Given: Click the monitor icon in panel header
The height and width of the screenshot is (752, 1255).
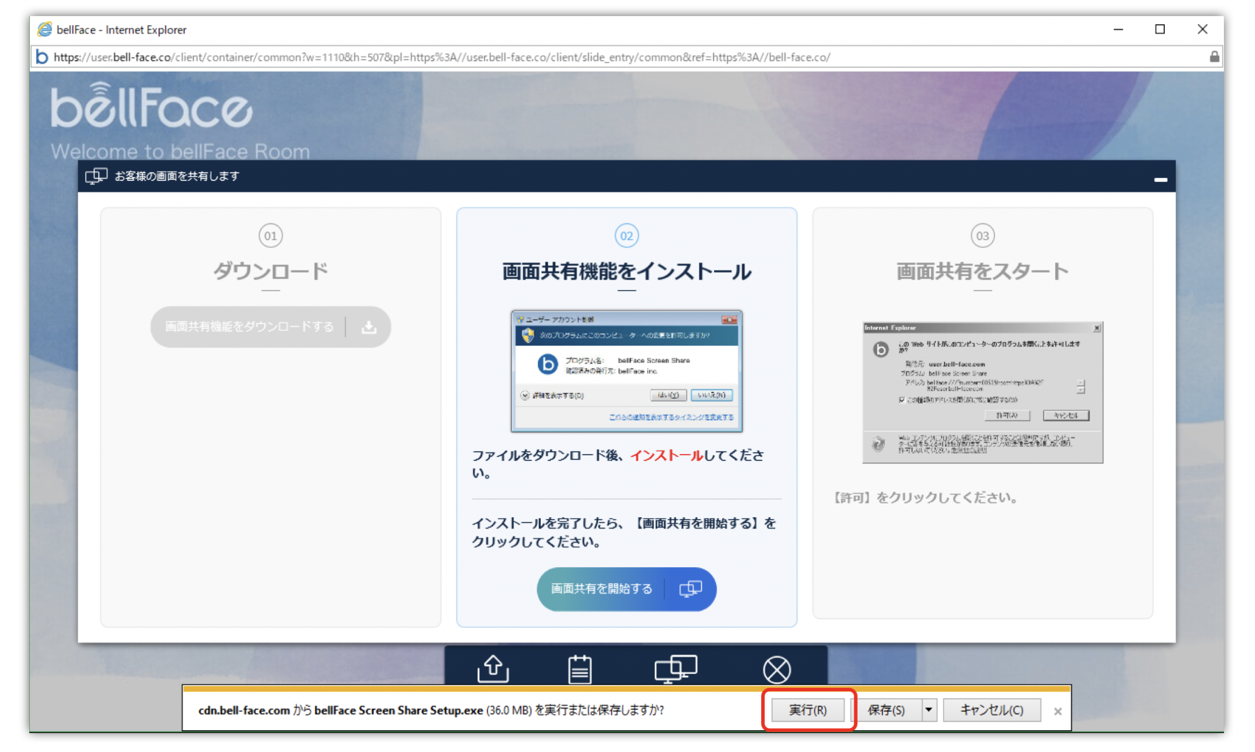Looking at the screenshot, I should (96, 176).
